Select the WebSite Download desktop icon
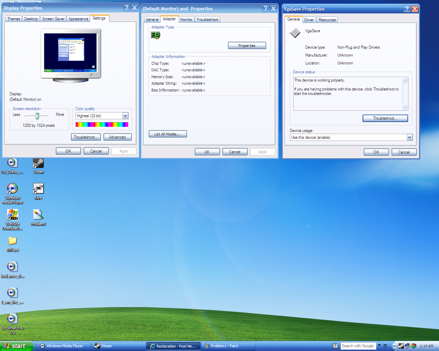 (x=12, y=219)
